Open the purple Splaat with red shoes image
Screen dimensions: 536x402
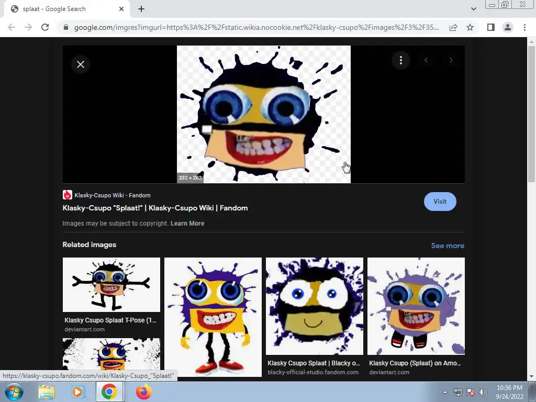(213, 317)
